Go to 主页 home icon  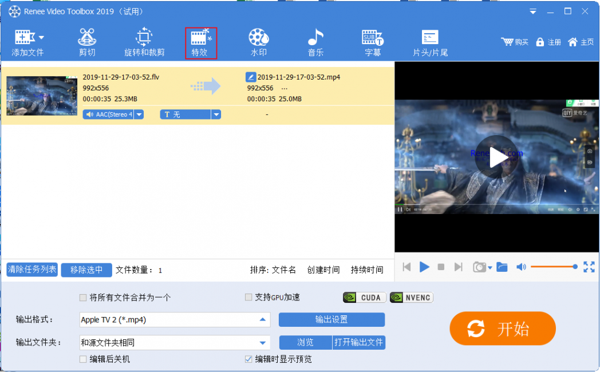tap(573, 42)
